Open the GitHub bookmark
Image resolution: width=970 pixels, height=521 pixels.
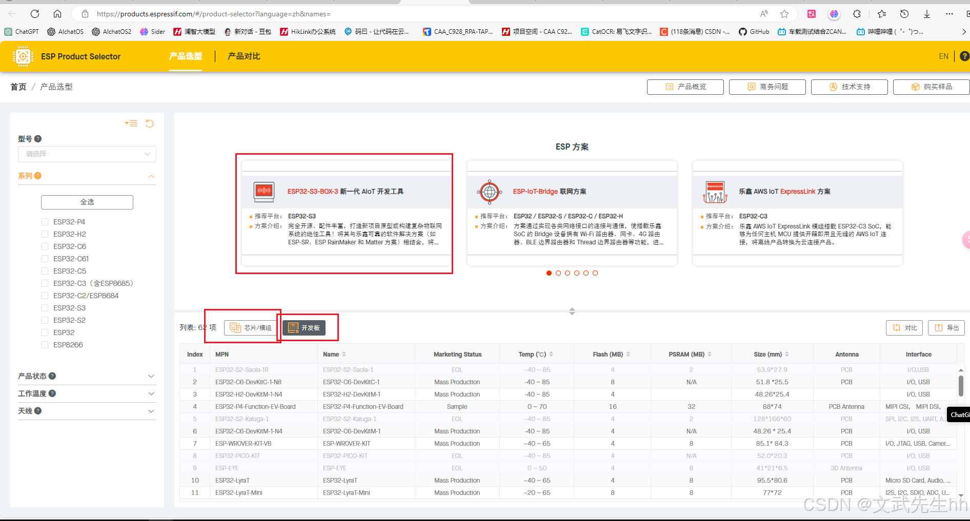tap(754, 32)
